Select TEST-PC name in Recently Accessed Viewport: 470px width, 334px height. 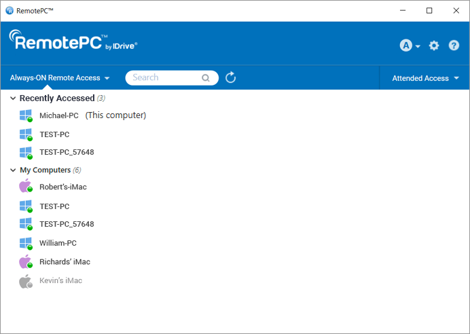click(x=54, y=134)
